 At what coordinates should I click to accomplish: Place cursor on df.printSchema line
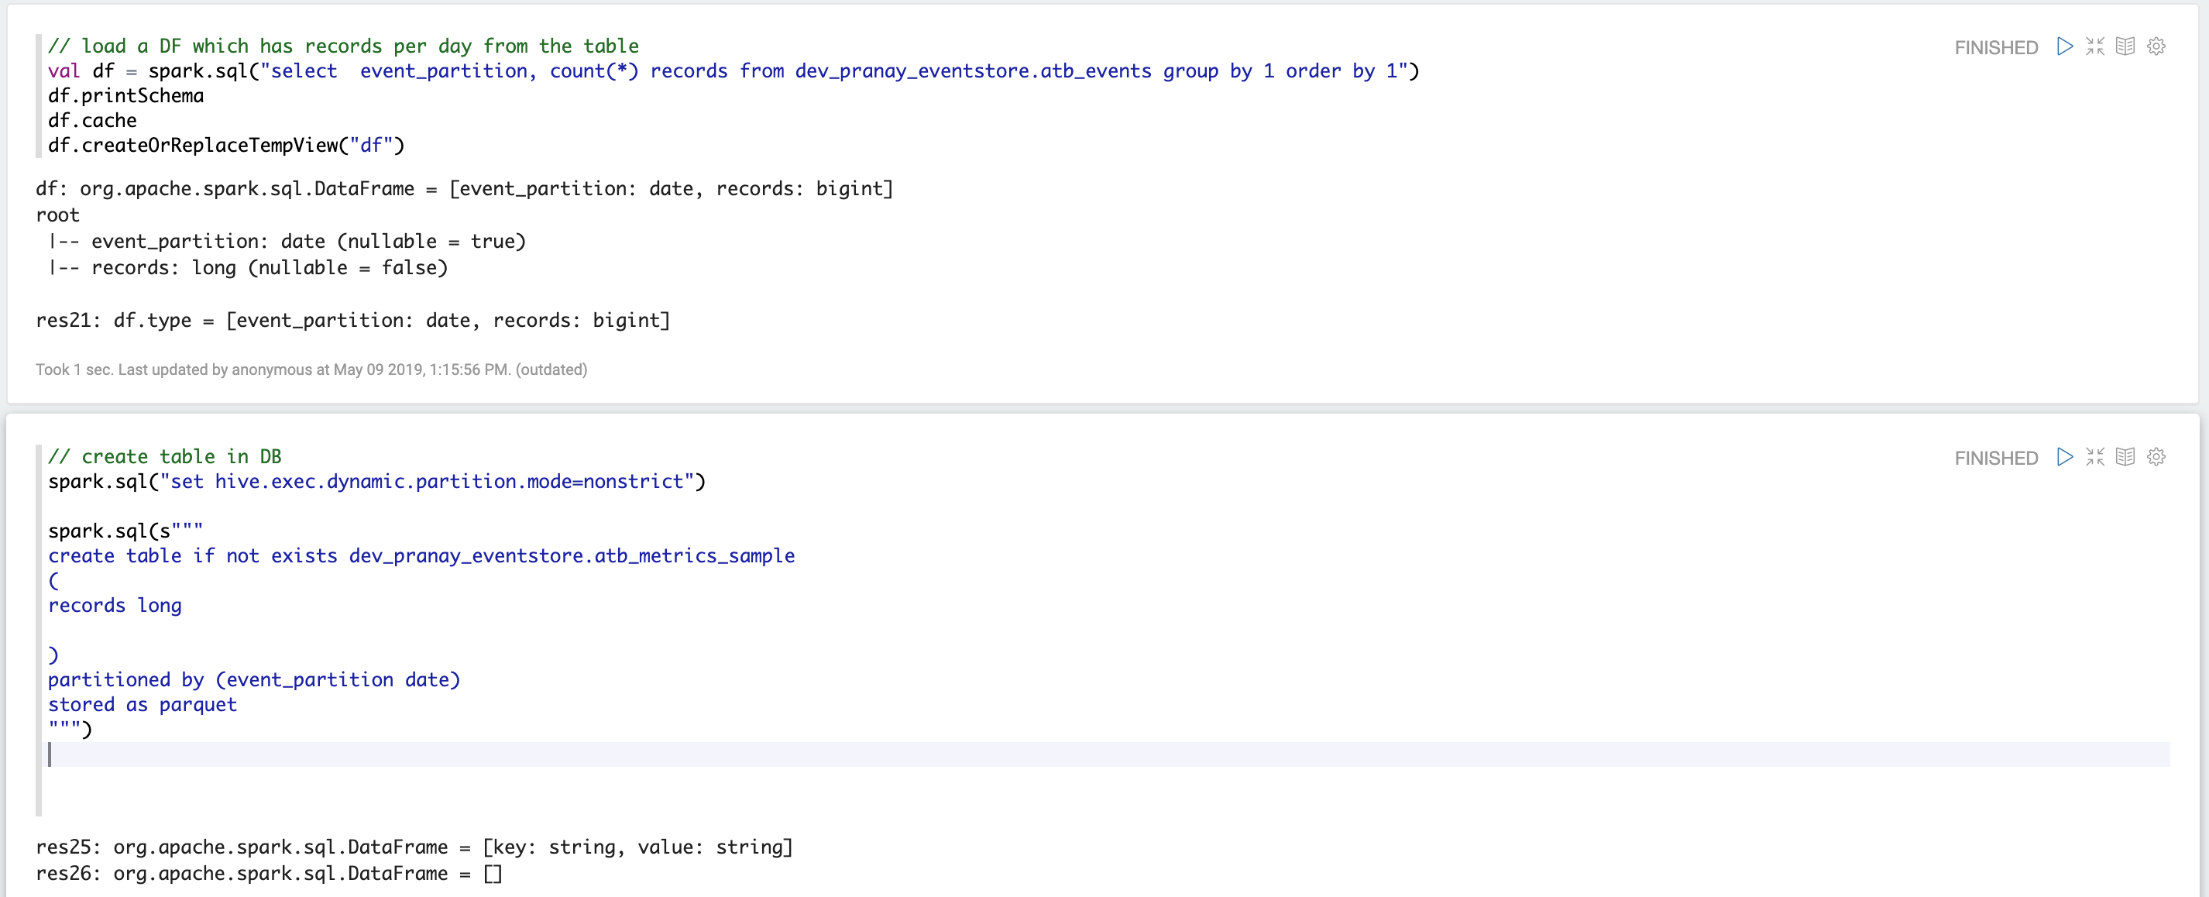coord(126,96)
